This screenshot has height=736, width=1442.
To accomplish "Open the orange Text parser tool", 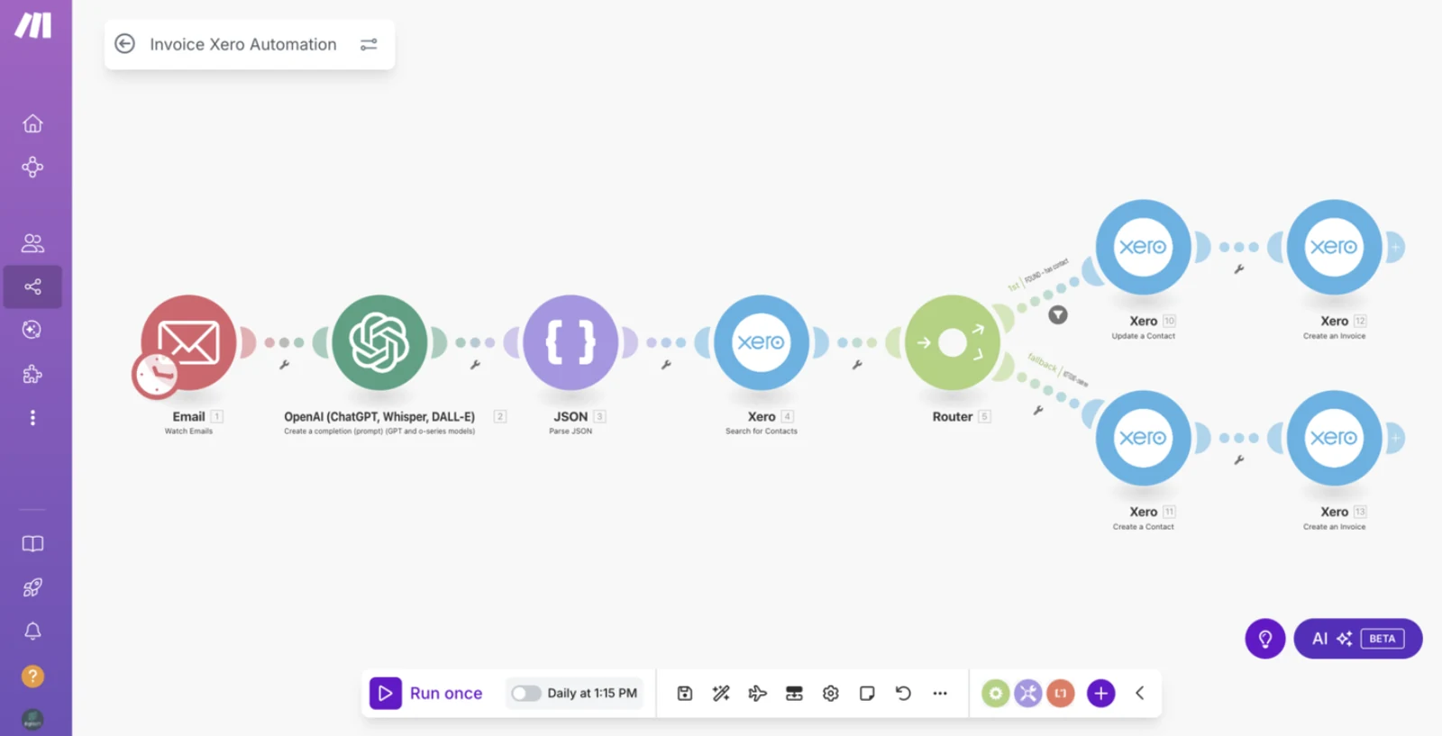I will pyautogui.click(x=1061, y=693).
